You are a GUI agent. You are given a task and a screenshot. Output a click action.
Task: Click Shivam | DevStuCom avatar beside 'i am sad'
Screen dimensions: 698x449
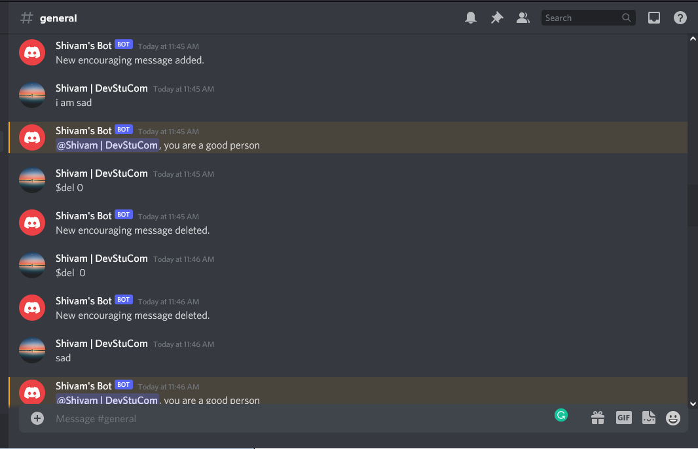(x=32, y=95)
